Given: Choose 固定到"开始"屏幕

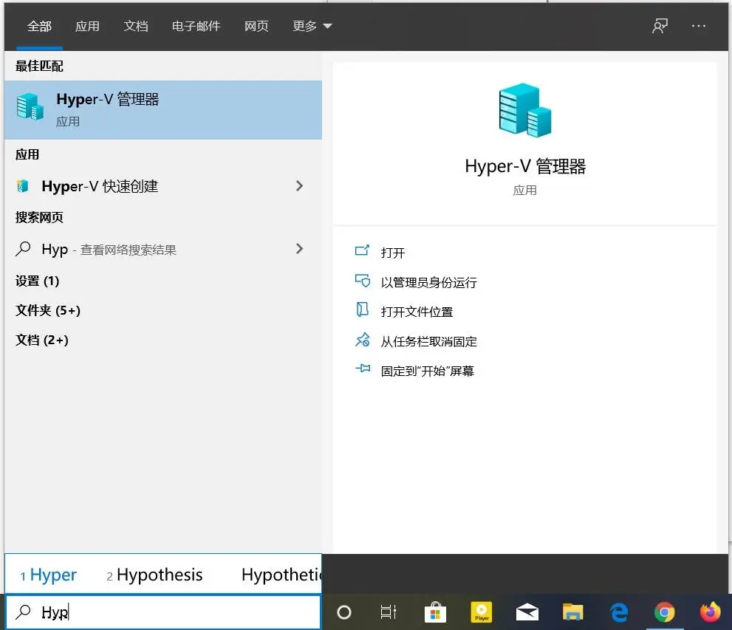Looking at the screenshot, I should 427,371.
